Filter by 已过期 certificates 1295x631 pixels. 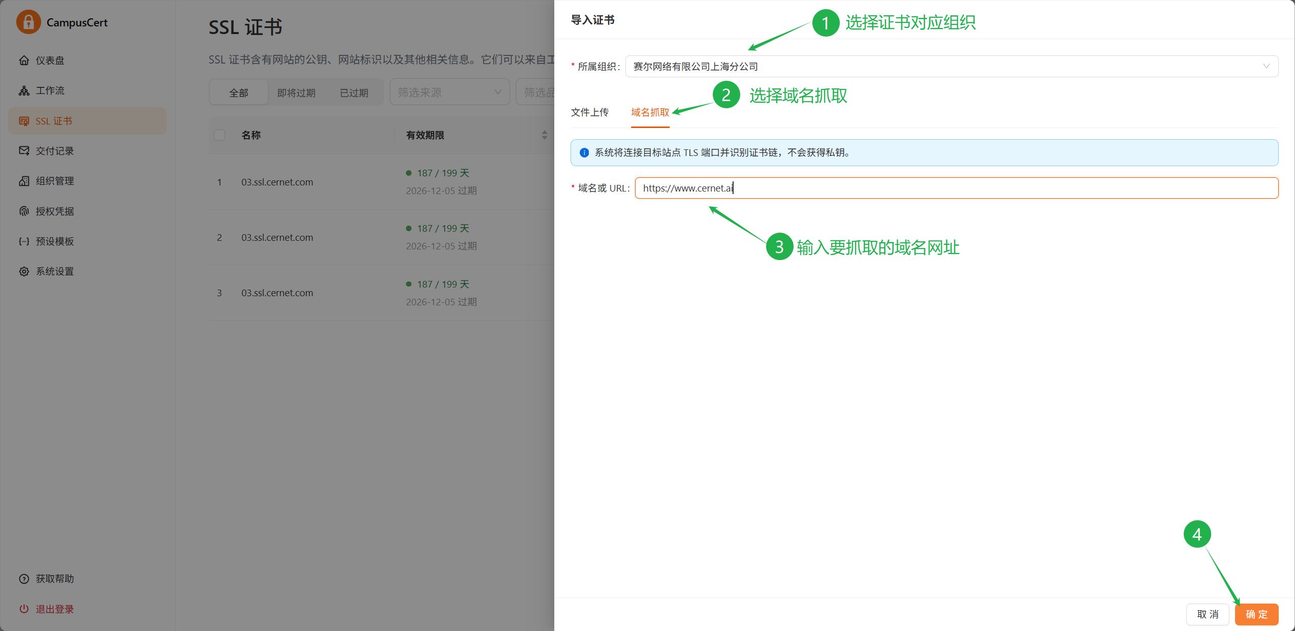[354, 92]
